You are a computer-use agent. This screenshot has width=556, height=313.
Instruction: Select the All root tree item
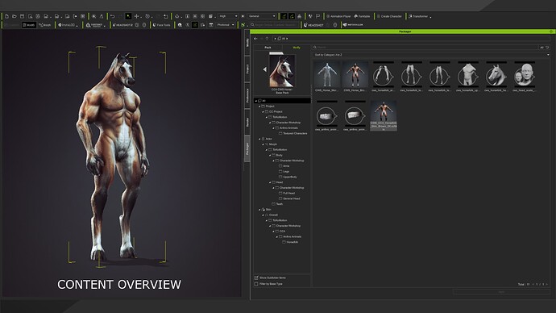(x=283, y=101)
